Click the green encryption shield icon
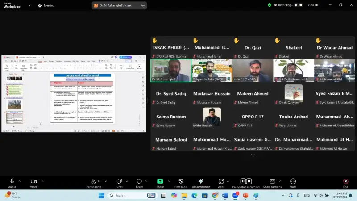The image size is (357, 201). [x=270, y=5]
